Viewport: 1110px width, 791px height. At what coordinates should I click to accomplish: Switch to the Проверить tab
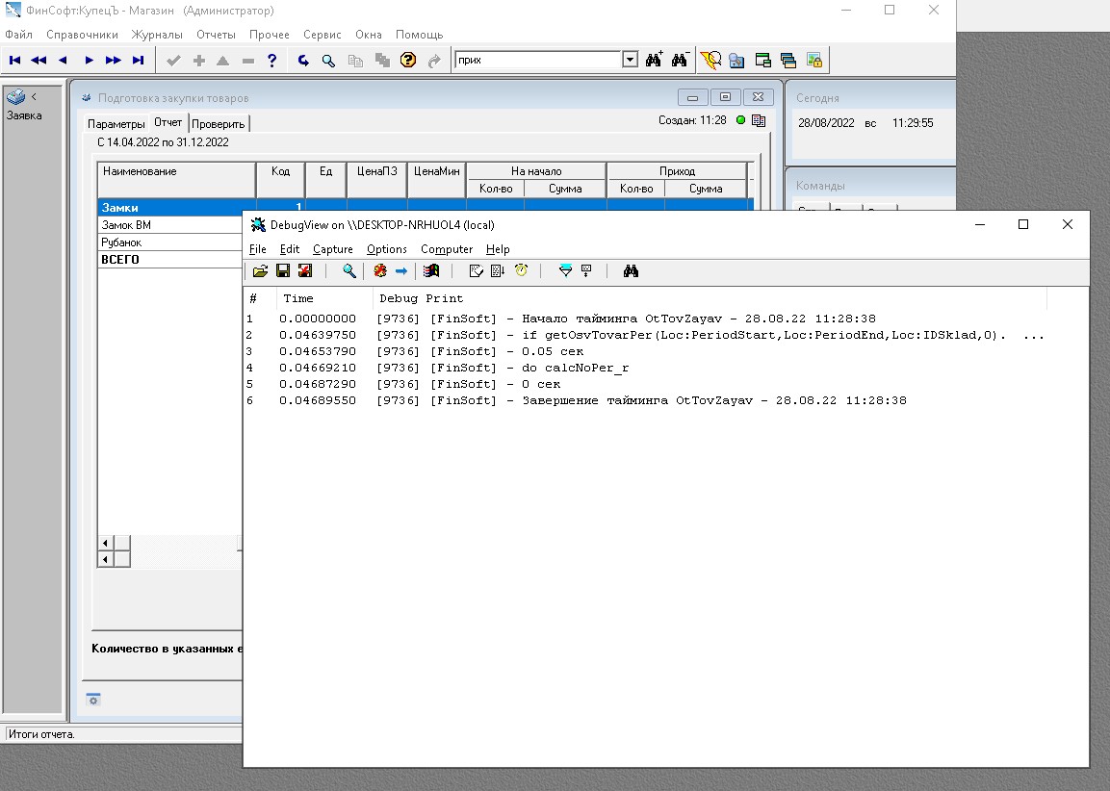pos(219,124)
